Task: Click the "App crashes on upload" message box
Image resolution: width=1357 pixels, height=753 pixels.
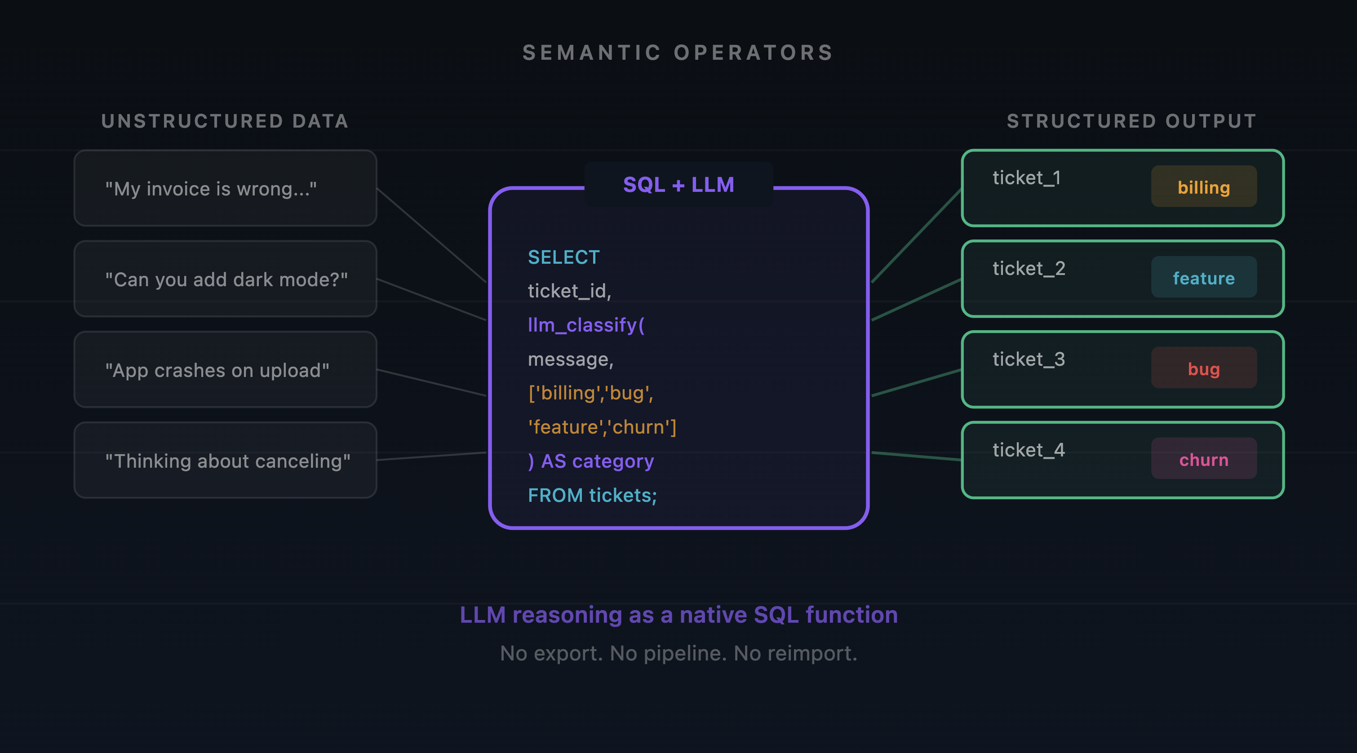Action: [x=226, y=370]
